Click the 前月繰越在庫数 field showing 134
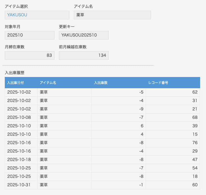206x195 pixels. pyautogui.click(x=83, y=55)
